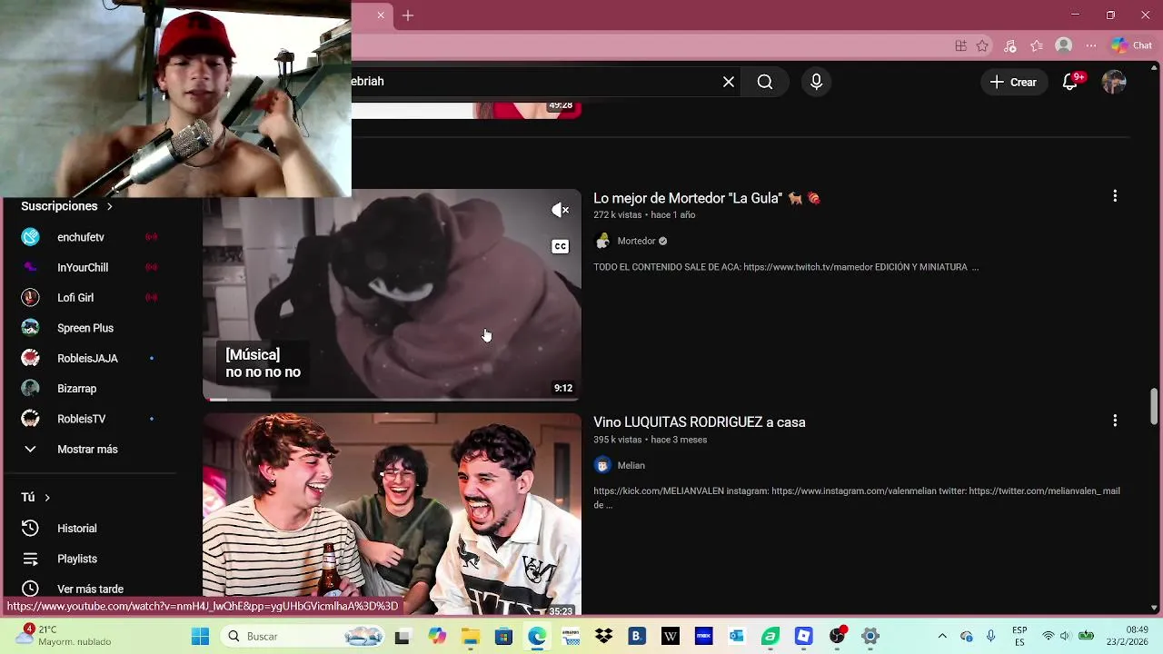Image resolution: width=1163 pixels, height=654 pixels.
Task: Click the Melian channel avatar
Action: click(602, 465)
